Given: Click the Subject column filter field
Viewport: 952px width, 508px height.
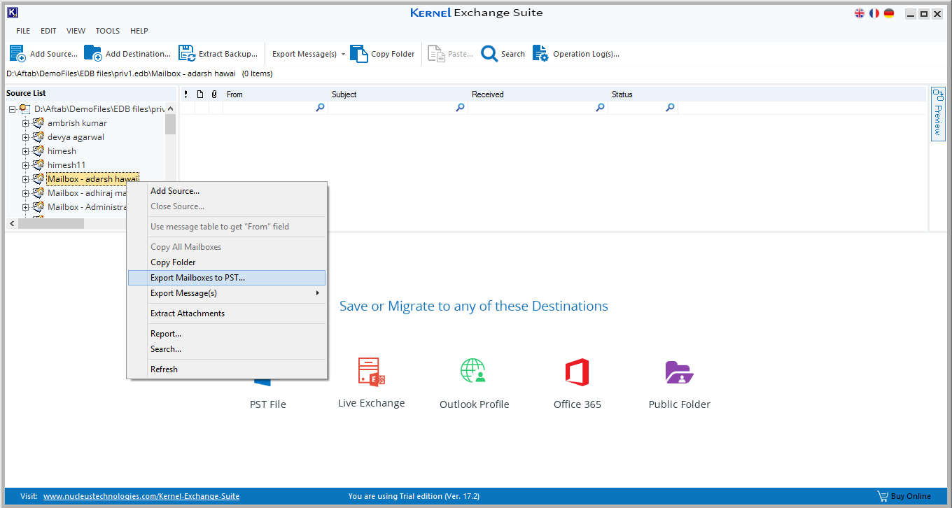Looking at the screenshot, I should (392, 108).
